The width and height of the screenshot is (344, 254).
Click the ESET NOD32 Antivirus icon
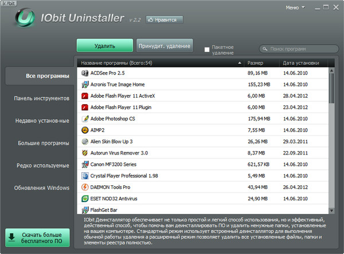(85, 199)
